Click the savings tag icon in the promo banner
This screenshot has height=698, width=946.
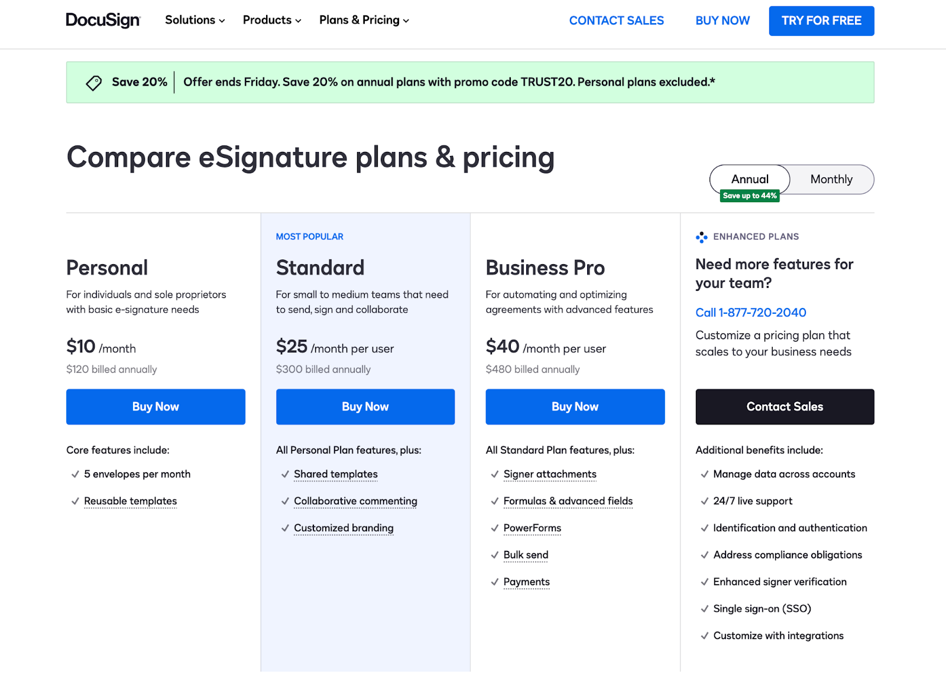[93, 82]
